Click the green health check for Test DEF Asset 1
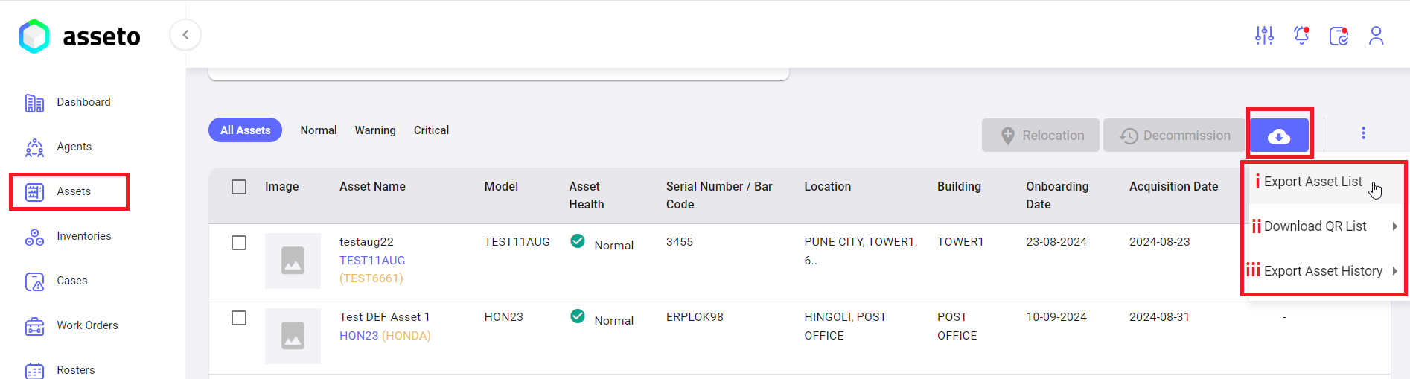 click(577, 316)
